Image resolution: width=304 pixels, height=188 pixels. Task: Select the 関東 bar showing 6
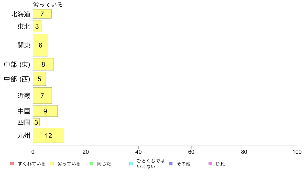40,45
